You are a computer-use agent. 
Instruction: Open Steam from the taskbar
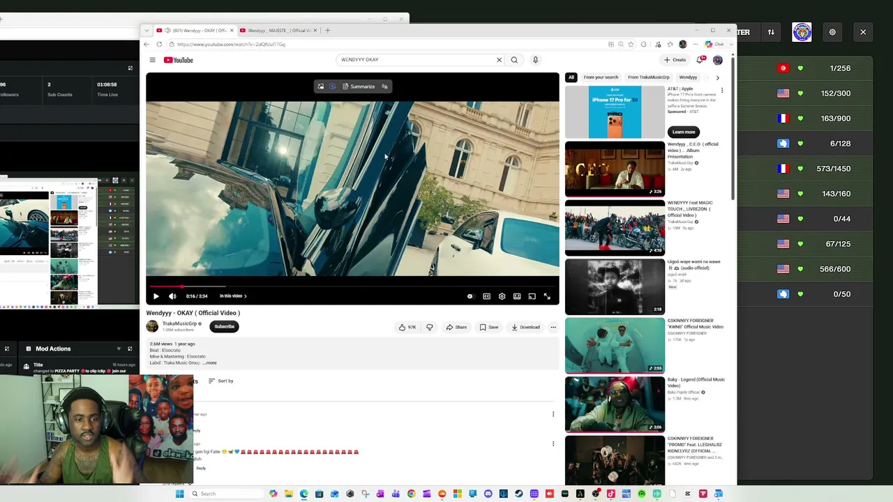click(x=518, y=494)
